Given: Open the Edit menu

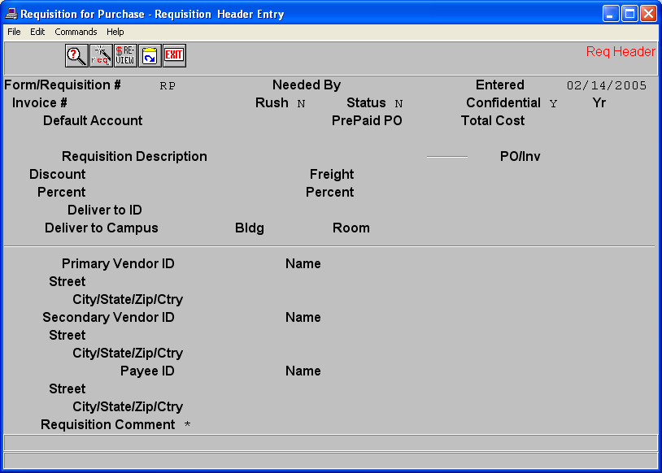Looking at the screenshot, I should [x=37, y=32].
